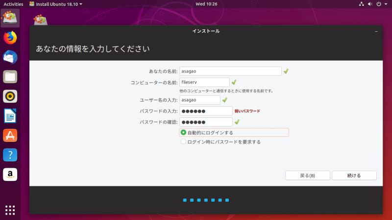Click the 他のコンピューターと通信するときに hint text
Screen dimensions: 392x220
pyautogui.click(x=226, y=91)
